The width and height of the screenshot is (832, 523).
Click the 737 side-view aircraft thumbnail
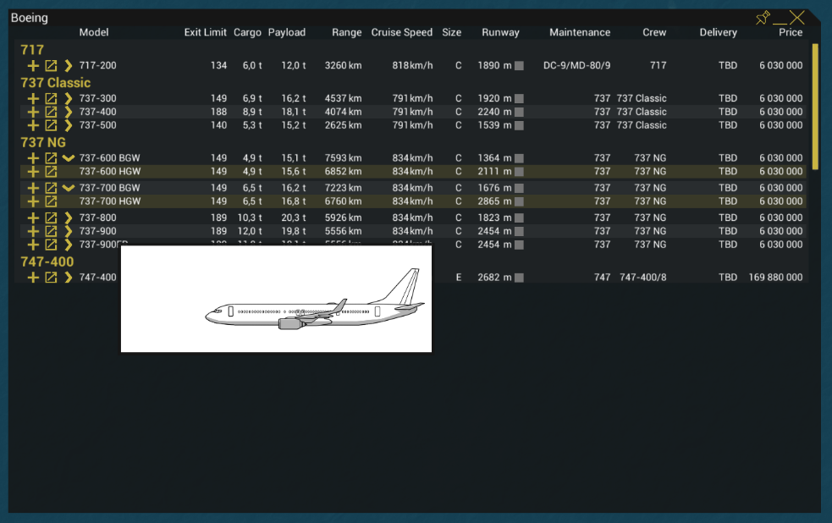pyautogui.click(x=276, y=299)
